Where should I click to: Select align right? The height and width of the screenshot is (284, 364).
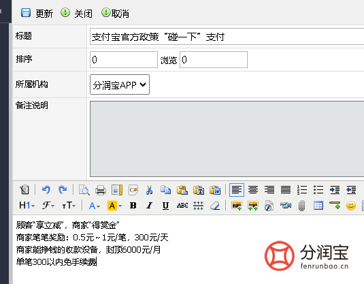coord(269,189)
